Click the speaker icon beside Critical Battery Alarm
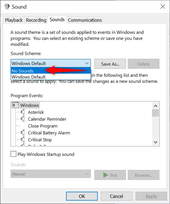Screen dimensions: 170x204 pos(23,133)
